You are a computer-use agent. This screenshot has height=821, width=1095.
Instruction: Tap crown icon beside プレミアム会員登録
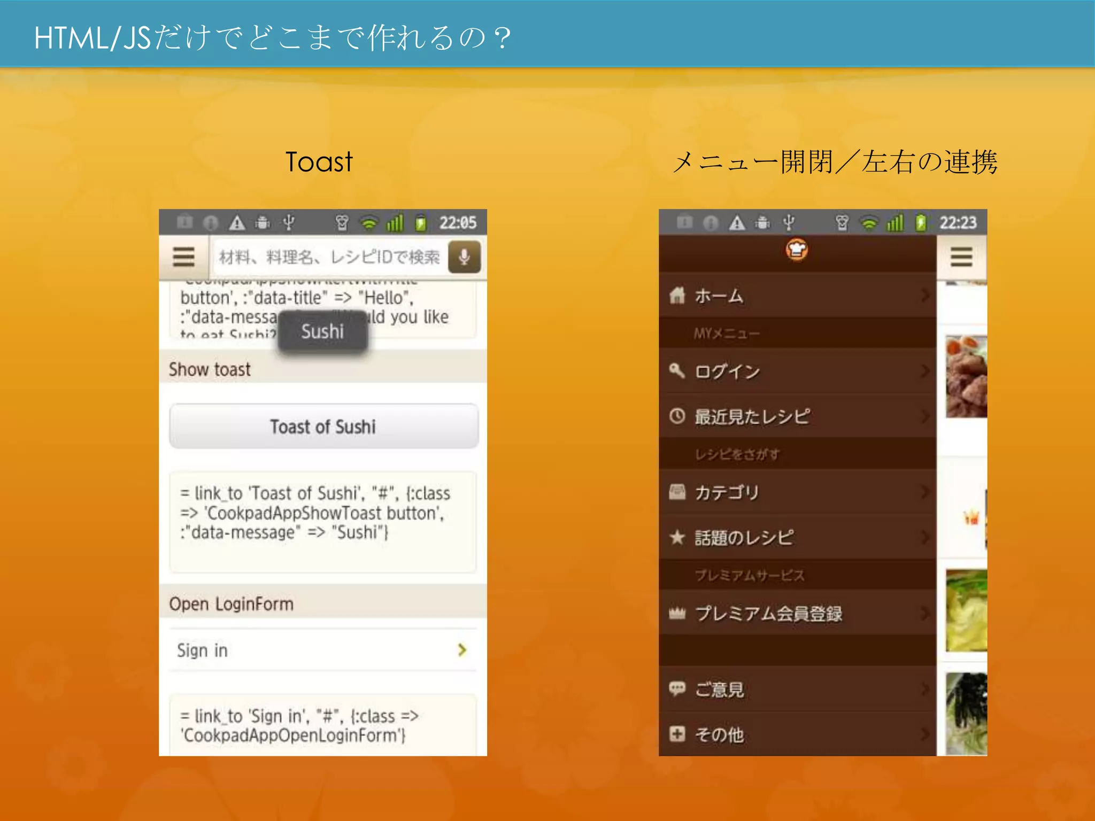click(x=677, y=614)
